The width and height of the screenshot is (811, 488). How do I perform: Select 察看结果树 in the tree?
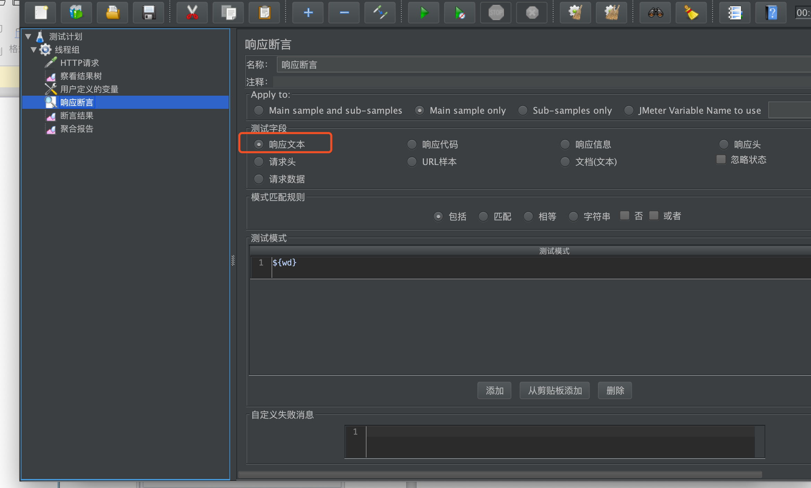point(81,76)
